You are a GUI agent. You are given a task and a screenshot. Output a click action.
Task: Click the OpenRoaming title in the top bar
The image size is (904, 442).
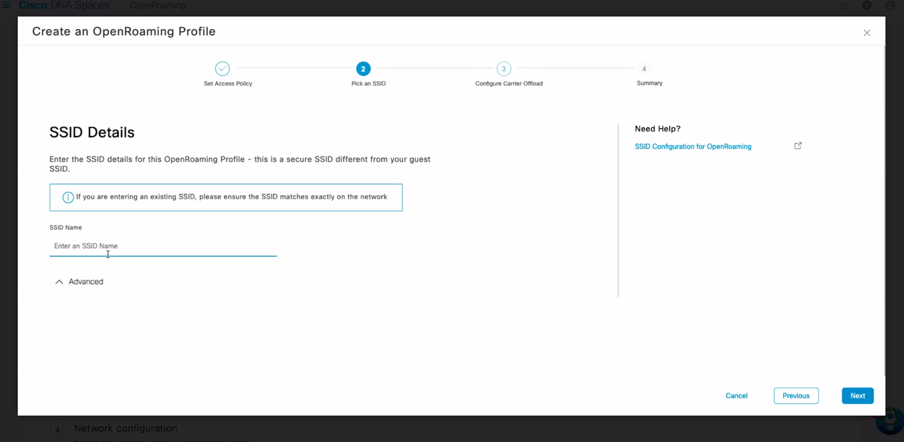(x=158, y=5)
